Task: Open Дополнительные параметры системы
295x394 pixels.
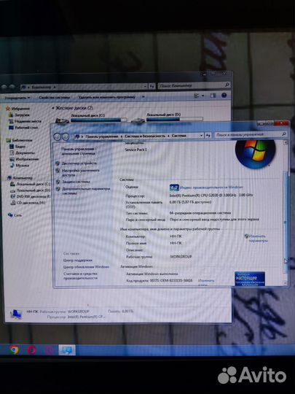Action: point(86,191)
